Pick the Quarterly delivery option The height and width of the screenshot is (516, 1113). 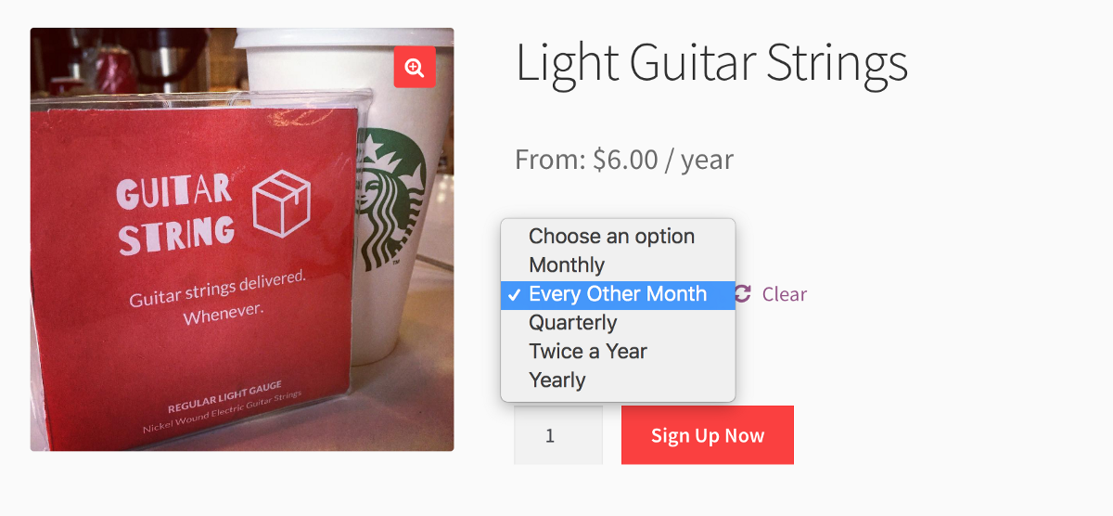click(572, 323)
